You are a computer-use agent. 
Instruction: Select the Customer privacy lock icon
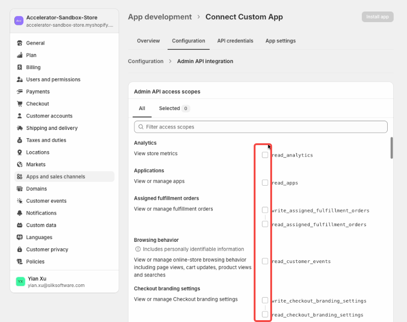click(x=19, y=249)
